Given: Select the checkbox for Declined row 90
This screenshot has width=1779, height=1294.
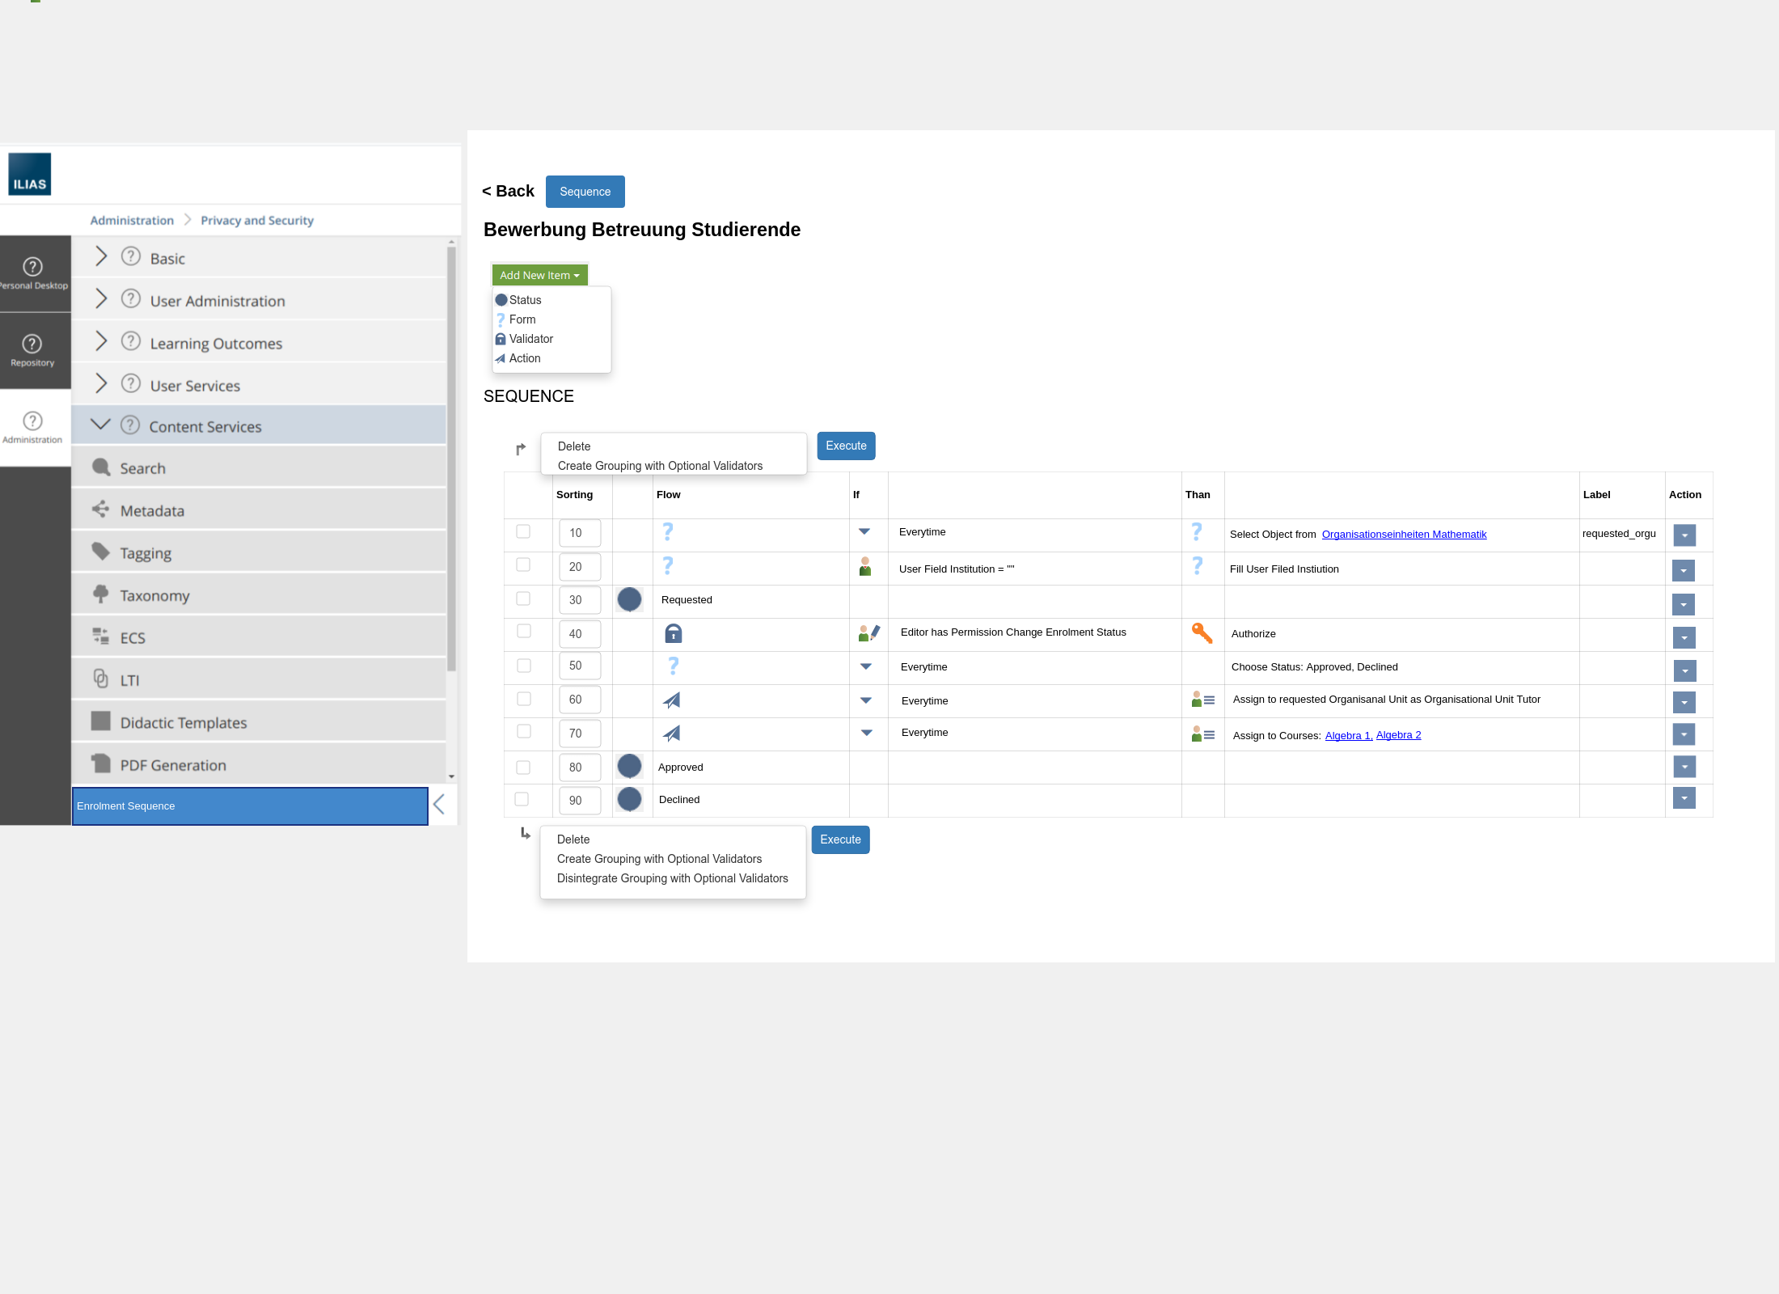Looking at the screenshot, I should click(522, 799).
